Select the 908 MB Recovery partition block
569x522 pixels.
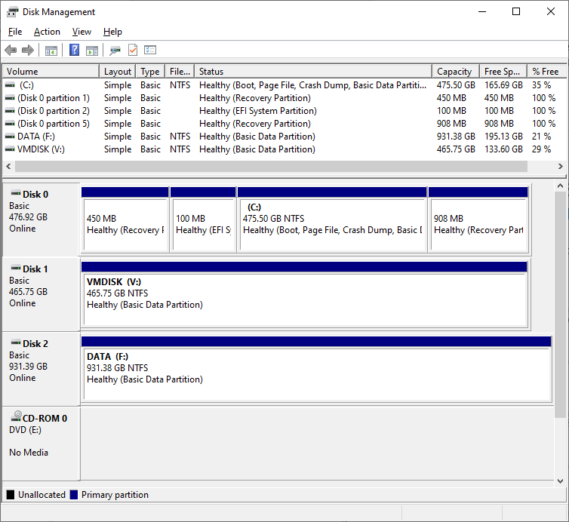click(478, 219)
